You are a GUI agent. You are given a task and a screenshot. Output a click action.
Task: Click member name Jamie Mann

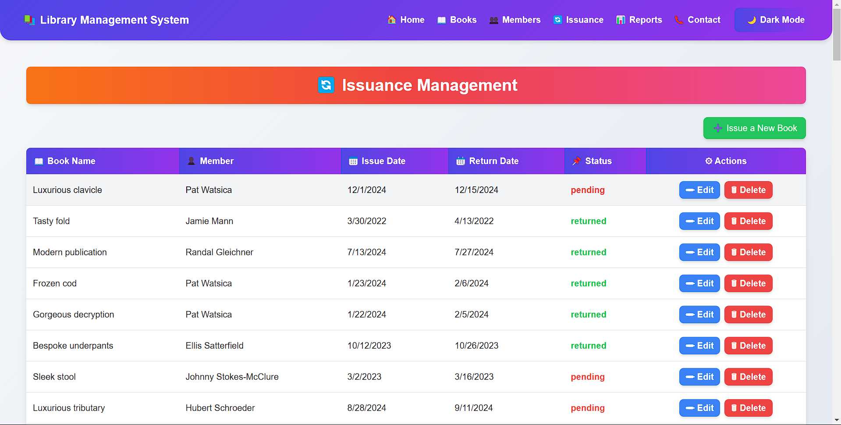[209, 221]
